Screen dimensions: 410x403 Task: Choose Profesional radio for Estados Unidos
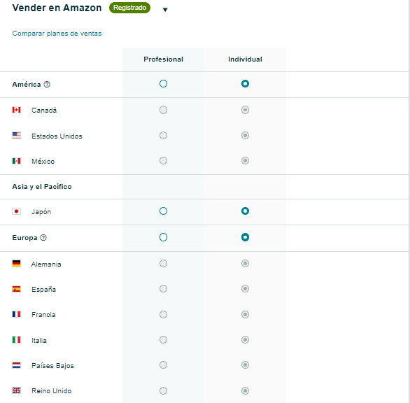coord(163,136)
